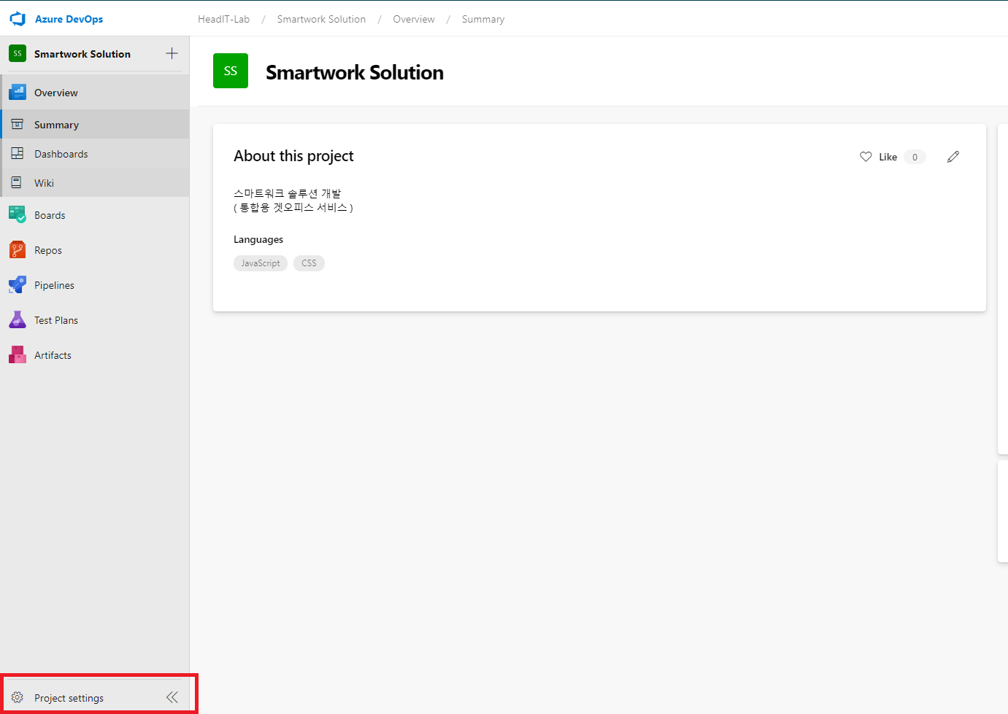
Task: Collapse the sidebar with double chevron
Action: (172, 698)
